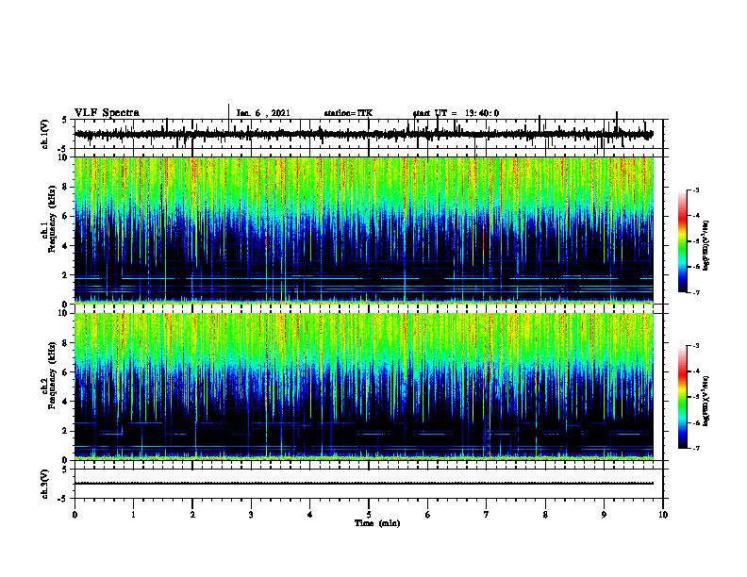This screenshot has height=577, width=747.
Task: Click the time axis tick label "7"
Action: (x=487, y=515)
